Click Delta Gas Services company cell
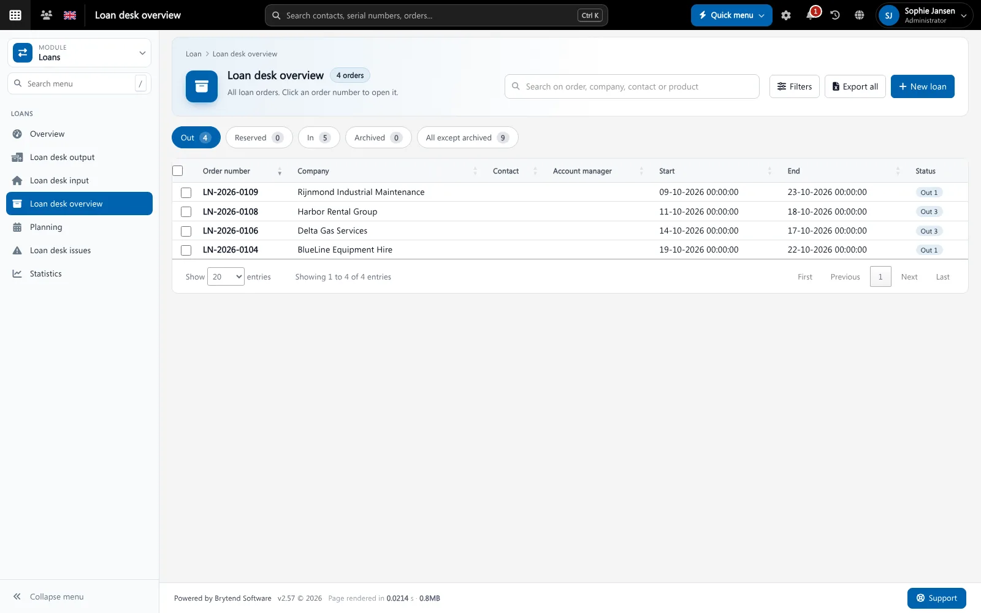Image resolution: width=981 pixels, height=613 pixels. 332,231
